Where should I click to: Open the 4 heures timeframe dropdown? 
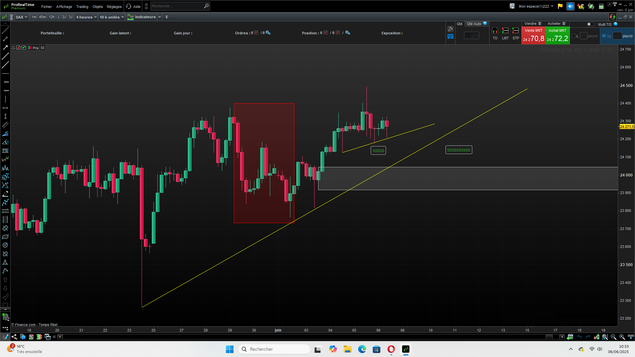(x=86, y=17)
